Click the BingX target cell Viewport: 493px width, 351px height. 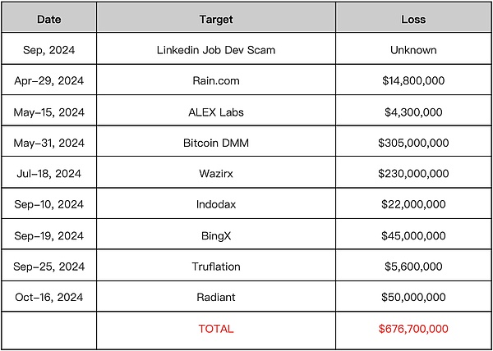(215, 235)
